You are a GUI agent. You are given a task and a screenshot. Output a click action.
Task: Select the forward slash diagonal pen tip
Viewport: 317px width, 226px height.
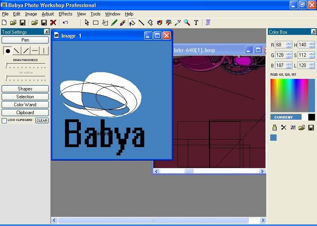coord(26,51)
